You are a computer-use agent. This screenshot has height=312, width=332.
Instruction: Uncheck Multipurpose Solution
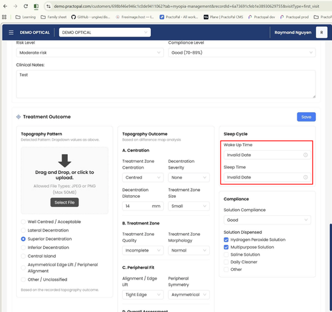(226, 247)
